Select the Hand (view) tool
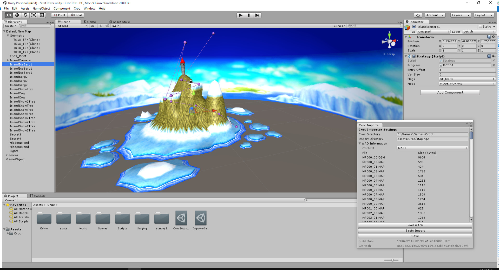Screen dimensions: 499x270 9,15
